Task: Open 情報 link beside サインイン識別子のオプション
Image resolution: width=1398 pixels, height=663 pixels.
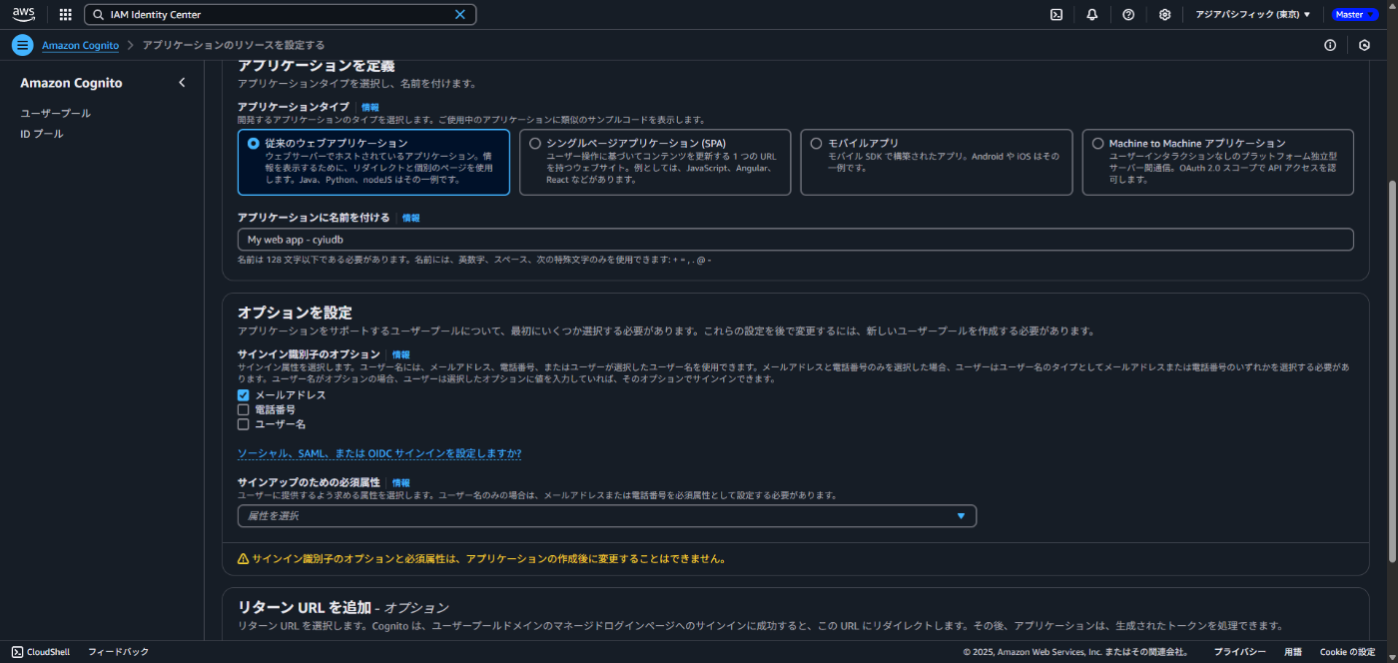Action: [x=400, y=354]
